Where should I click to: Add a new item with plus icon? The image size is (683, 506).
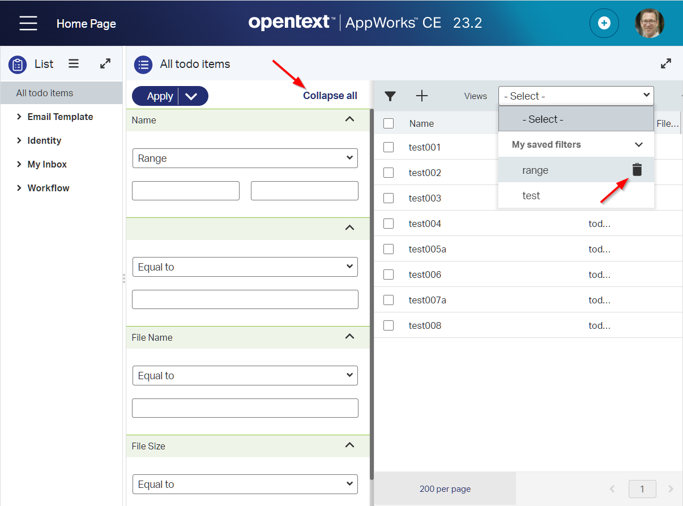pyautogui.click(x=422, y=96)
